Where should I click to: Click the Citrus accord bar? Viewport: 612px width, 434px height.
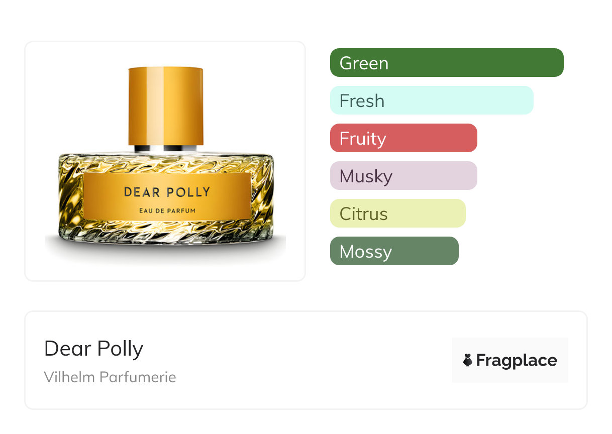click(398, 213)
